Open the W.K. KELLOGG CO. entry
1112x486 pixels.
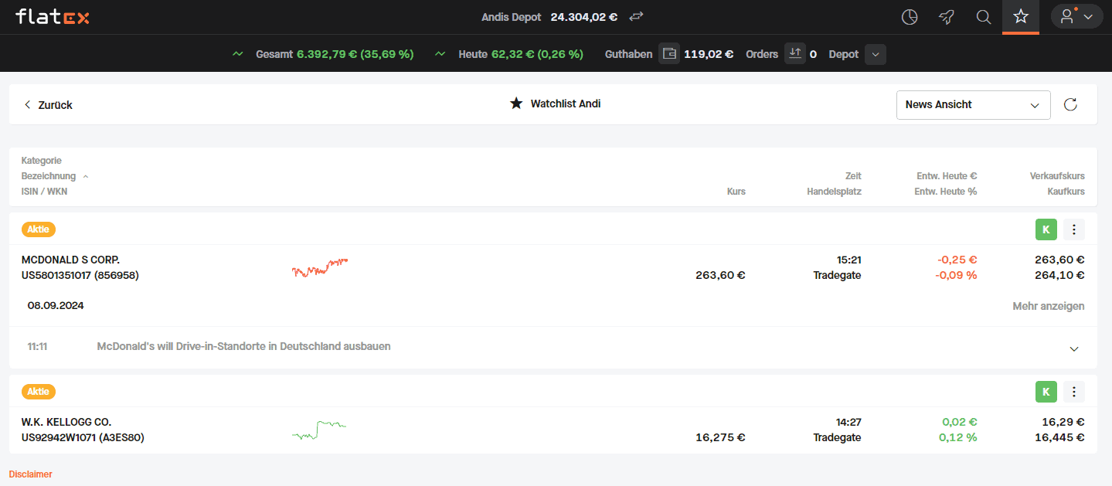coord(66,422)
